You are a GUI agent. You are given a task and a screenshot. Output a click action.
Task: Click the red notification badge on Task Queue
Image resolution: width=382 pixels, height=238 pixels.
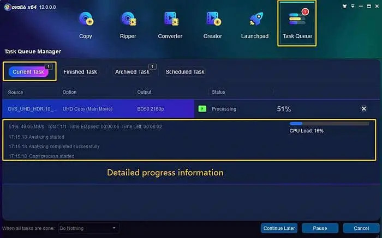tap(305, 11)
